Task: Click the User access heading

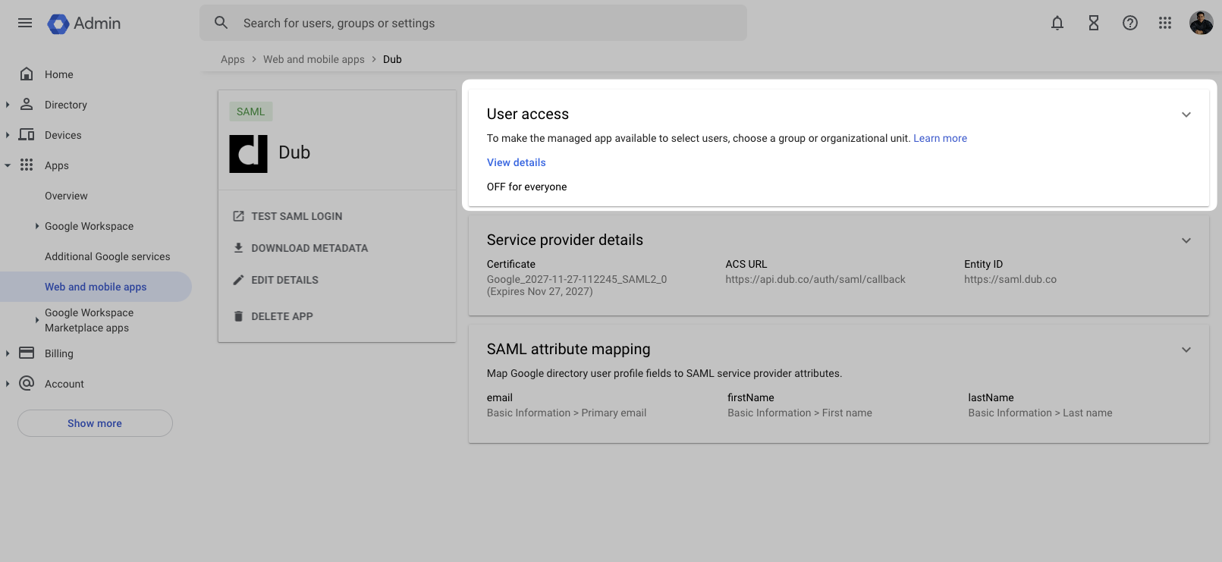Action: [x=528, y=114]
